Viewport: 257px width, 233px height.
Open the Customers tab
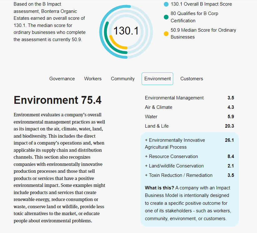pyautogui.click(x=192, y=79)
